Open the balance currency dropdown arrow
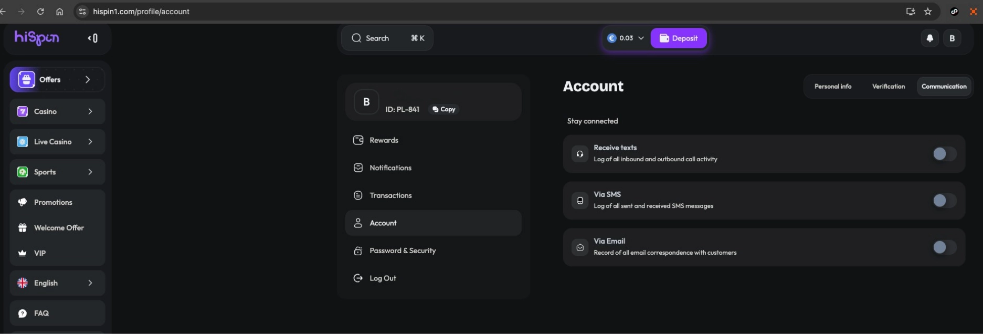The width and height of the screenshot is (983, 334). pos(641,38)
